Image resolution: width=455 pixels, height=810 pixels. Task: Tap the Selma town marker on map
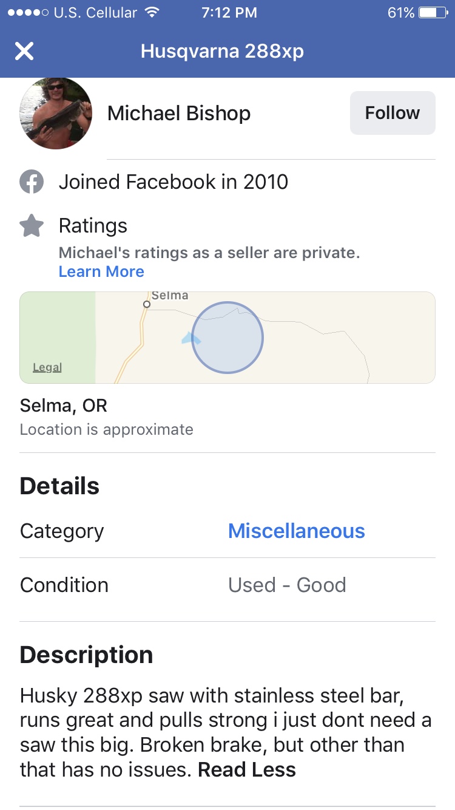[x=146, y=303]
